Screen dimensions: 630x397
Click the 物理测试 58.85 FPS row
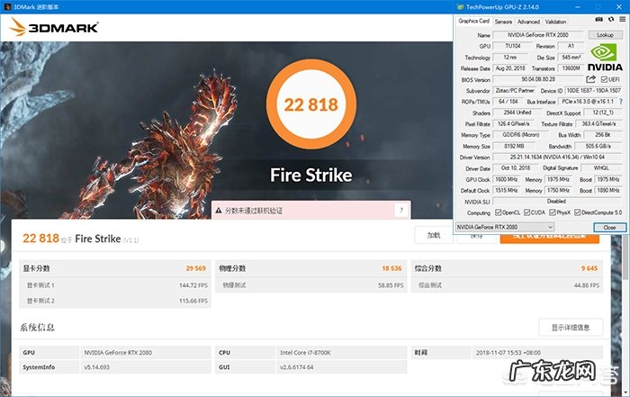[310, 285]
